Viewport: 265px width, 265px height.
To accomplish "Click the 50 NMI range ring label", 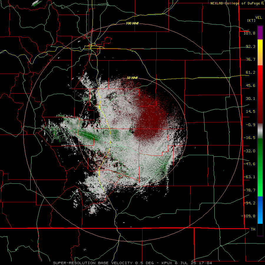I will (132, 78).
